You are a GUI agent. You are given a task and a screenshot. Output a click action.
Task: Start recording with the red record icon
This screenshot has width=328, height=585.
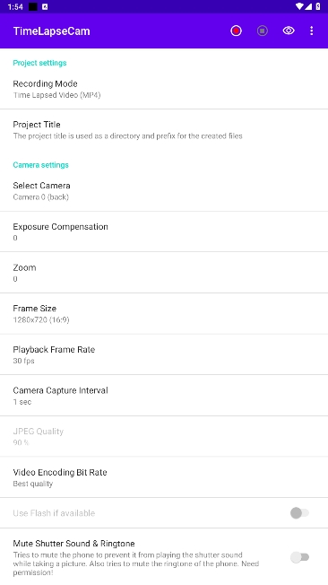236,31
